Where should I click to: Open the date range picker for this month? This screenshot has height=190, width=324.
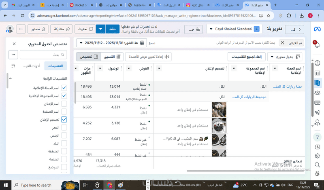coord(112,43)
